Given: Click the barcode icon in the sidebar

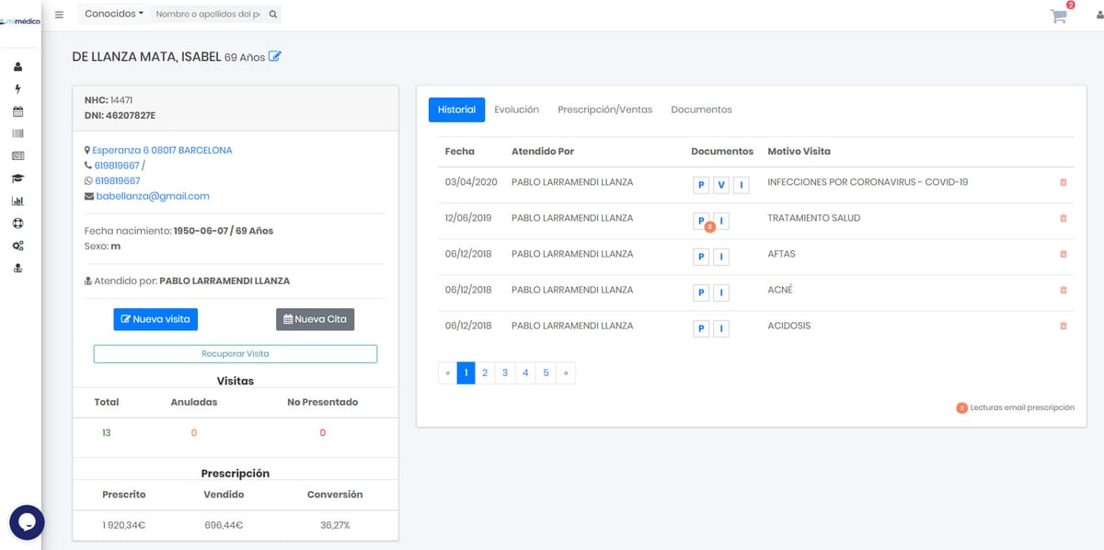Looking at the screenshot, I should tap(18, 133).
